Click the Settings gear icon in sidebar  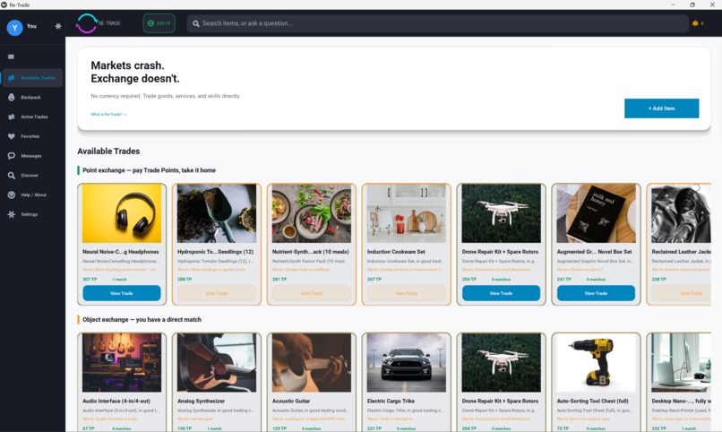[x=12, y=214]
